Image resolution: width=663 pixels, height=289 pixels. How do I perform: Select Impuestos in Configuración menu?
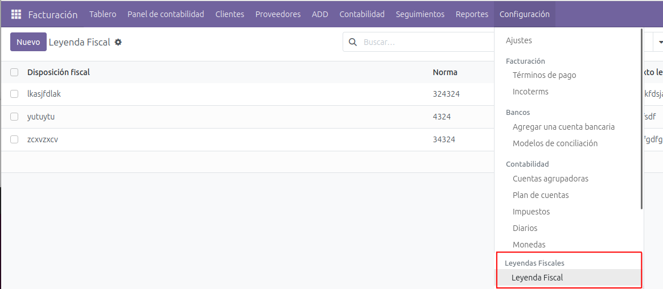pos(531,212)
